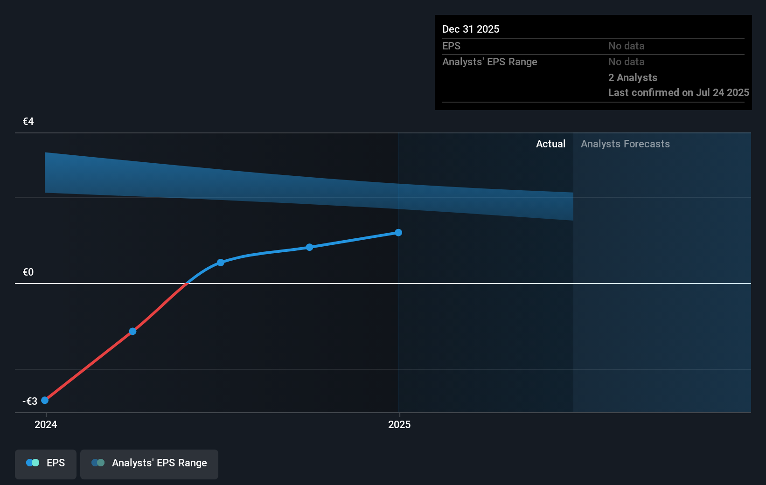Click the €4 y-axis label
This screenshot has width=766, height=485.
28,122
